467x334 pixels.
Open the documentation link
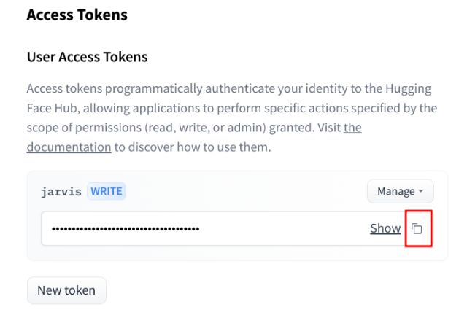(69, 147)
